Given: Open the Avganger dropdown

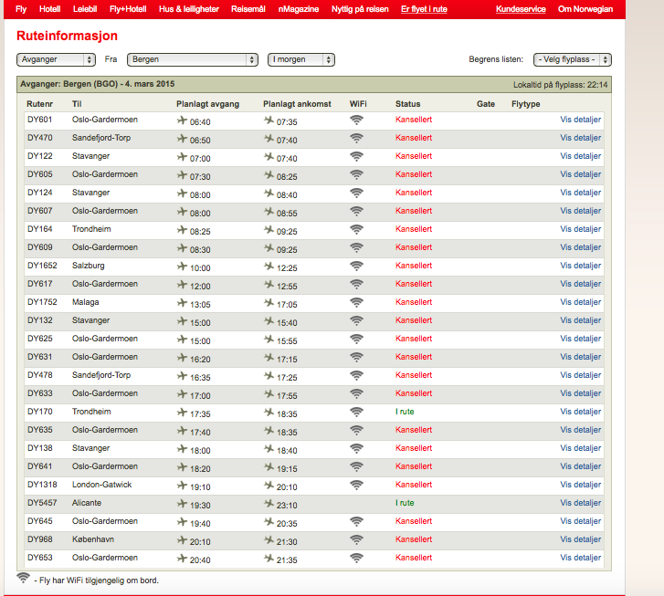Looking at the screenshot, I should coord(56,59).
